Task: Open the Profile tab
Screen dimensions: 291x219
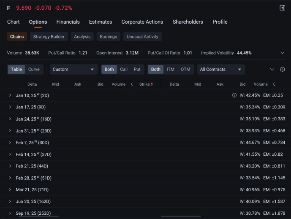Action: (x=220, y=22)
